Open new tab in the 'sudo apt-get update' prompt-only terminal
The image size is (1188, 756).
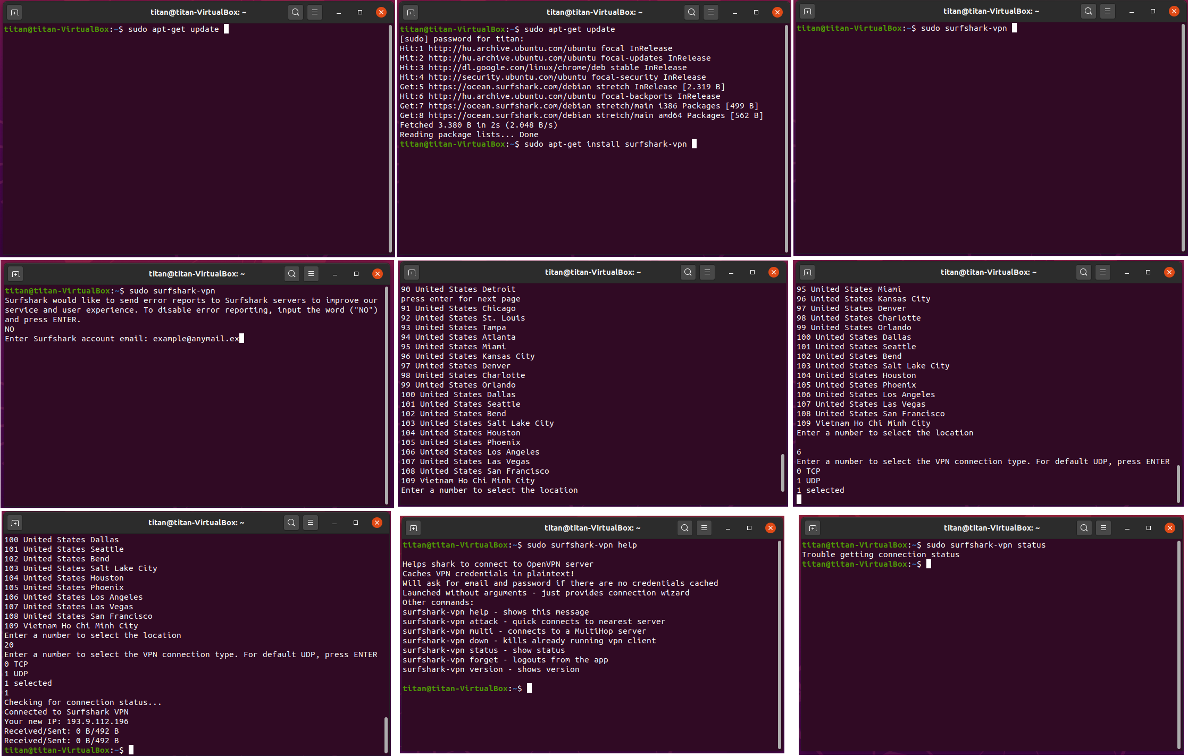click(x=15, y=12)
